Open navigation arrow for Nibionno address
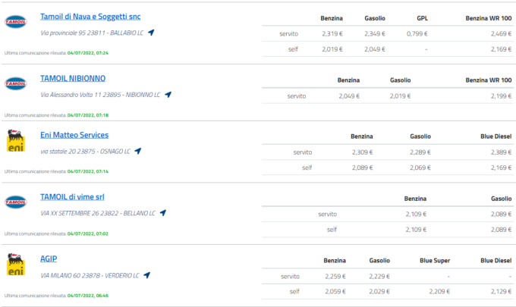The height and width of the screenshot is (307, 516). pos(168,95)
